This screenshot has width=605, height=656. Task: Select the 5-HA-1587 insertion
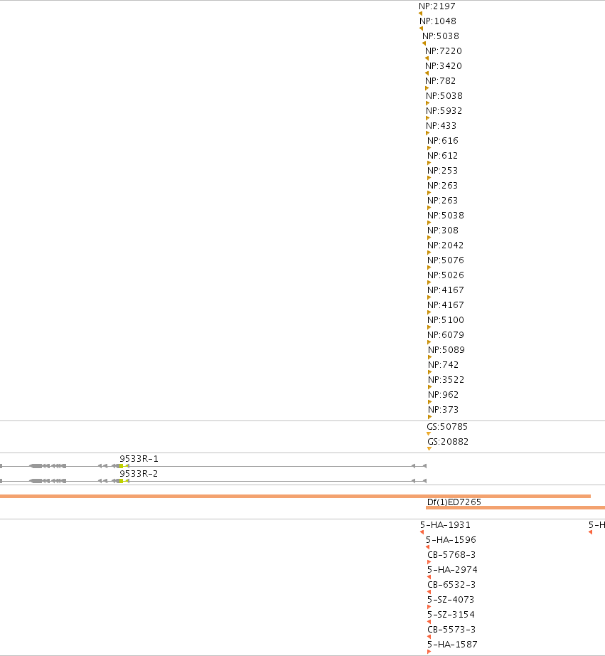(x=452, y=645)
